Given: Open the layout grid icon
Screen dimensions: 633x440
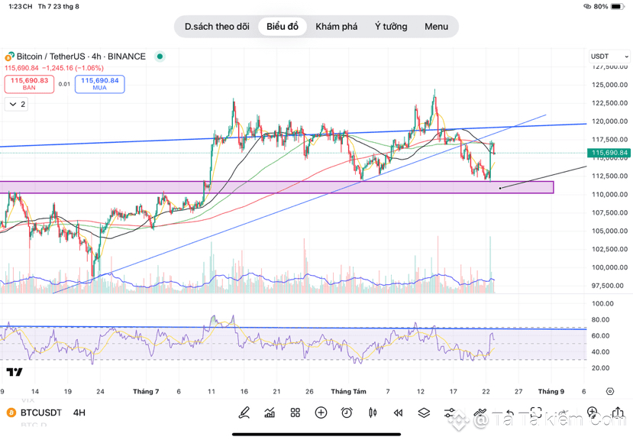Looking at the screenshot, I should (296, 412).
